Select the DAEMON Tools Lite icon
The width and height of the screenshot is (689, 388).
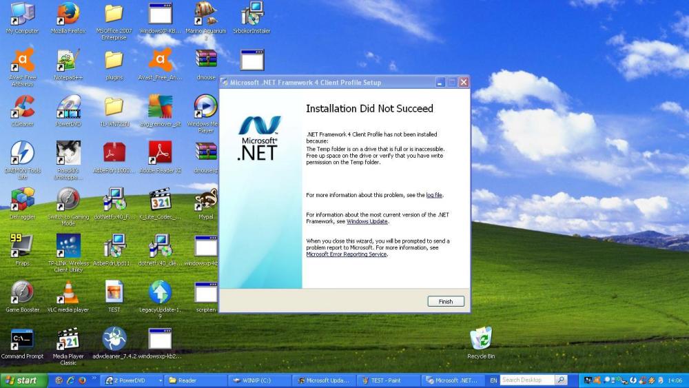pos(22,153)
